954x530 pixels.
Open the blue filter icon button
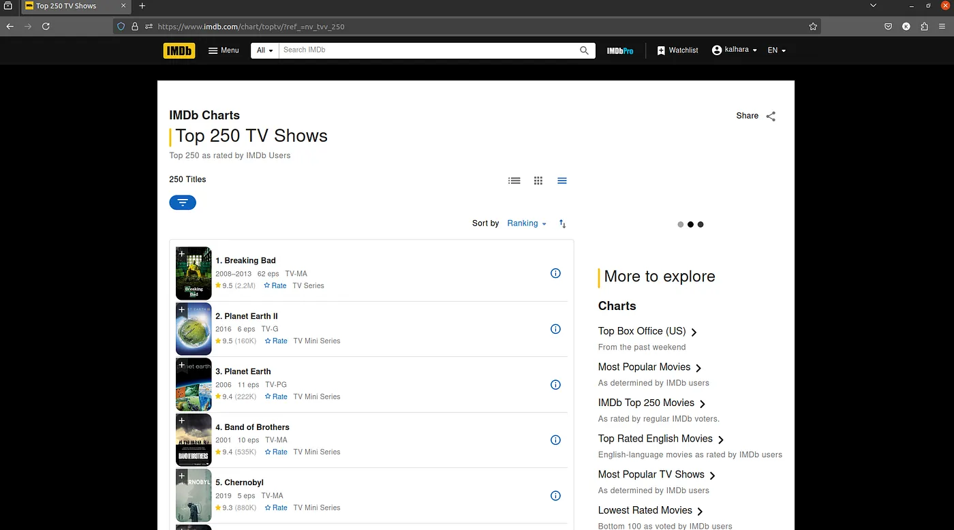(183, 202)
